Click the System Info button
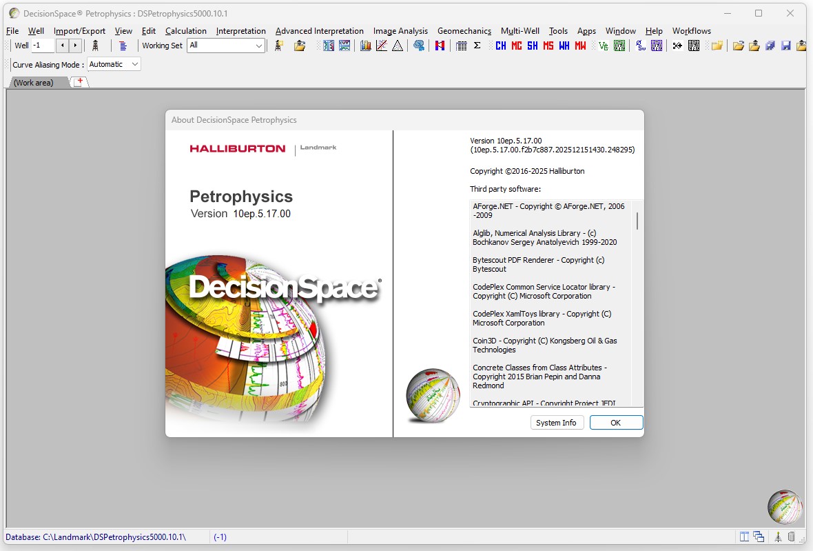813x551 pixels. pos(557,423)
